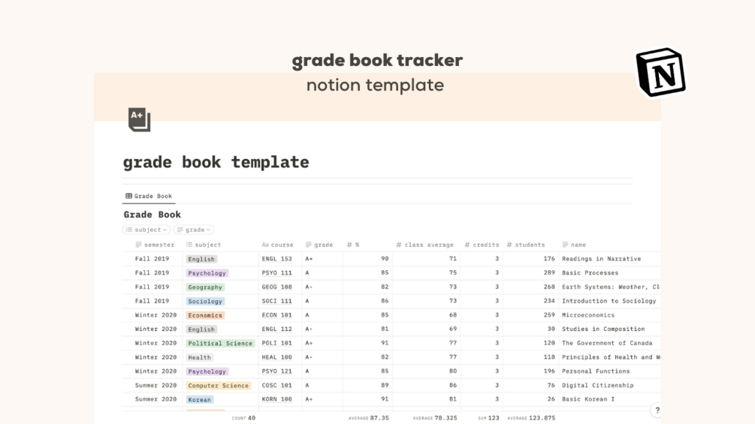755x424 pixels.
Task: Click the Microeconomics name cell
Action: point(588,315)
